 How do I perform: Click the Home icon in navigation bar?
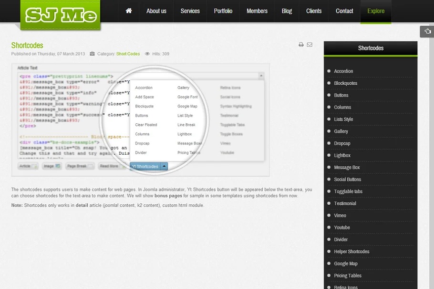click(129, 11)
